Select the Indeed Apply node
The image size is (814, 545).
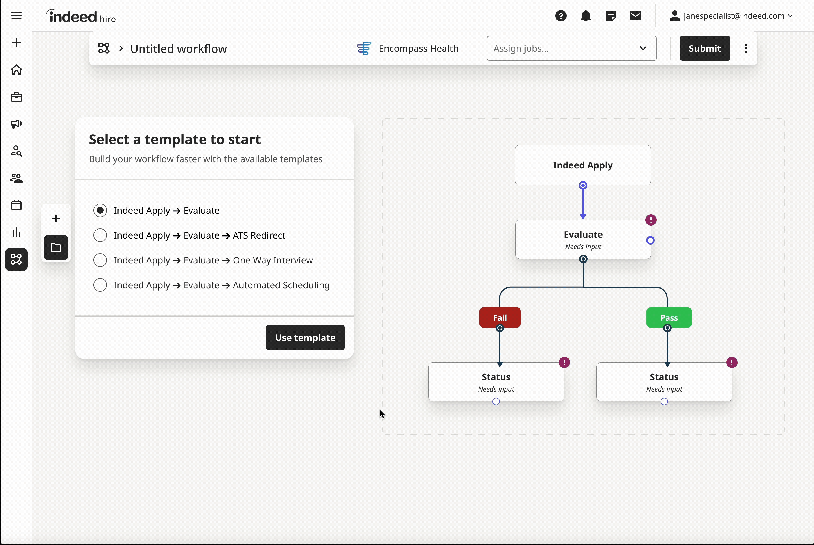[x=583, y=165]
